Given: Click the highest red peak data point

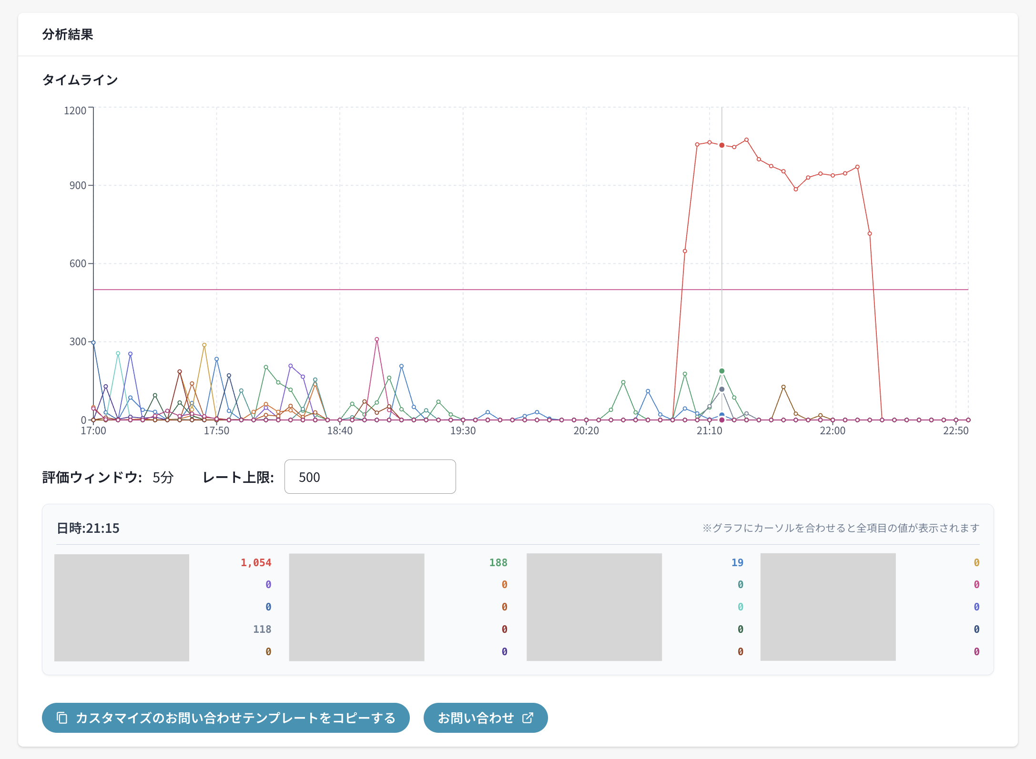Looking at the screenshot, I should click(x=746, y=140).
